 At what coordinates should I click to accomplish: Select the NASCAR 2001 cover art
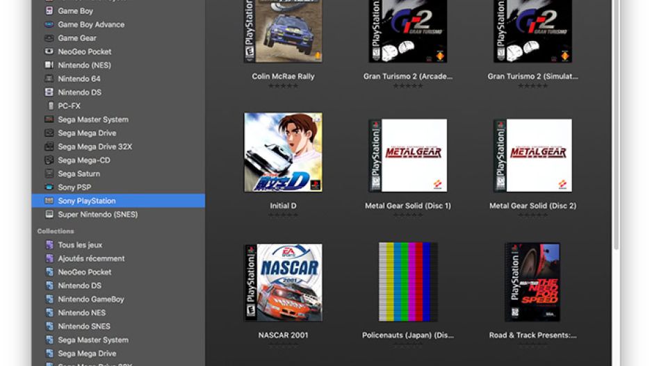pos(283,282)
